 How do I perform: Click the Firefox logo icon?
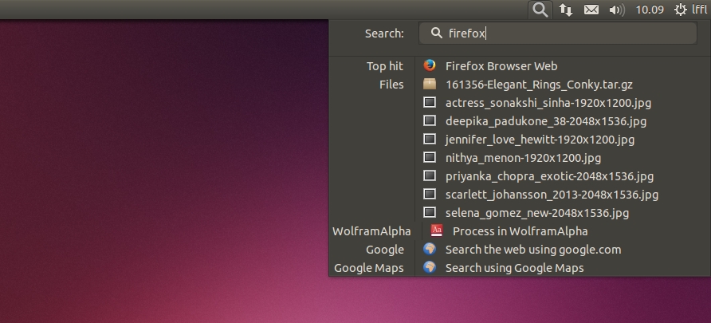[430, 65]
